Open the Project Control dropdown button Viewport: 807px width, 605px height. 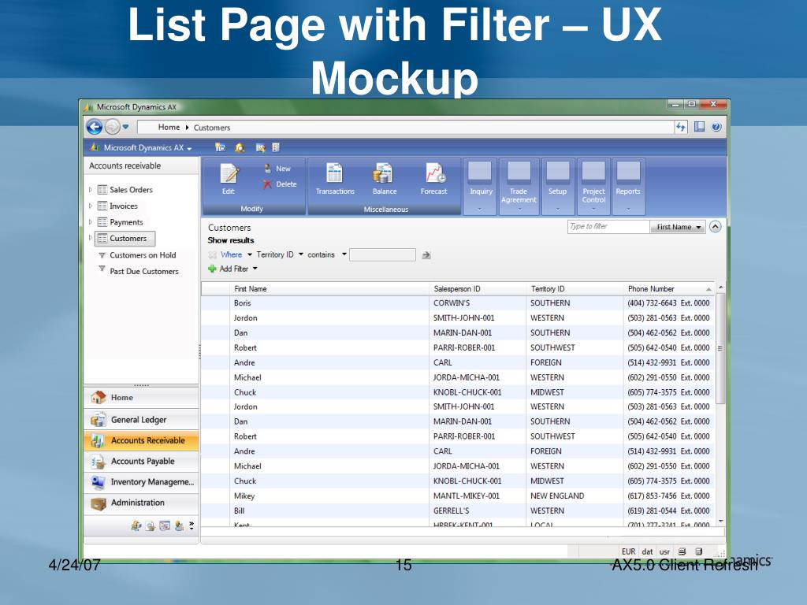(x=593, y=186)
